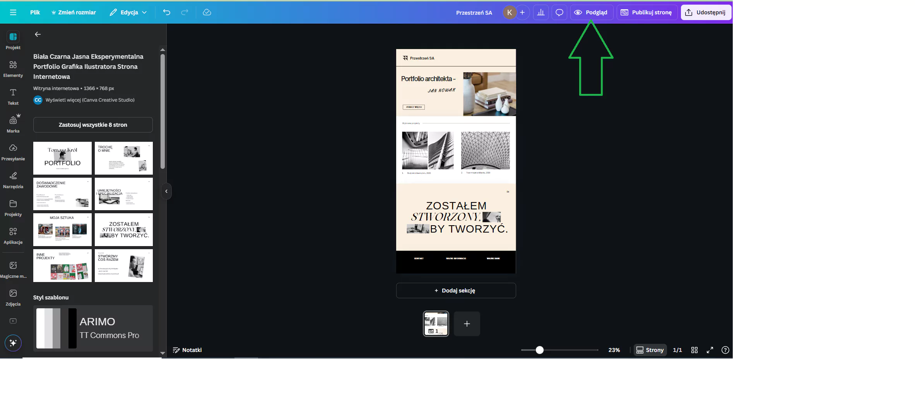Image resolution: width=915 pixels, height=418 pixels.
Task: Click Zmień rozmiar resize option
Action: coord(74,12)
